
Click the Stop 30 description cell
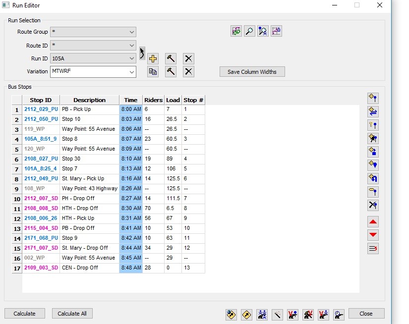pos(89,159)
